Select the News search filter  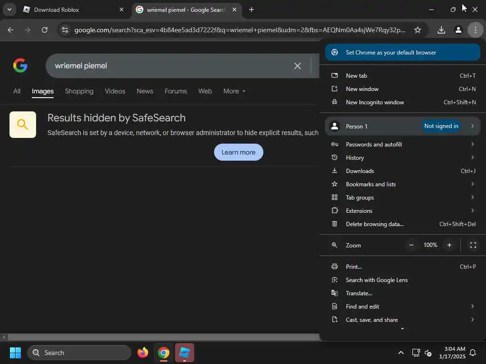(145, 91)
